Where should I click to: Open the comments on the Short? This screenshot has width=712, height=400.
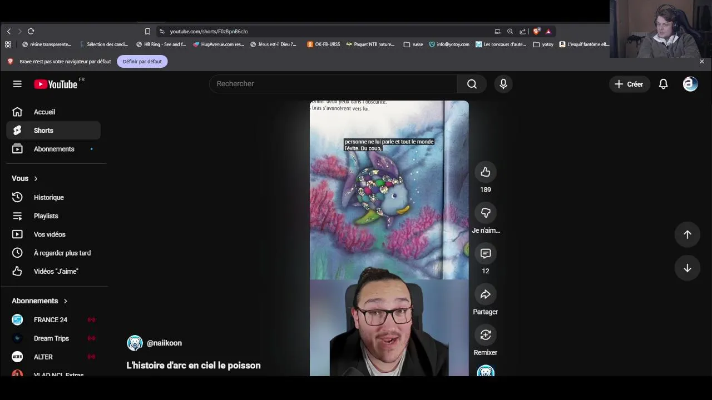point(486,253)
